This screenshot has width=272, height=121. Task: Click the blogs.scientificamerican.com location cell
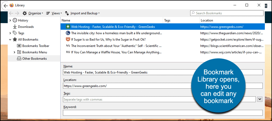click(x=232, y=46)
